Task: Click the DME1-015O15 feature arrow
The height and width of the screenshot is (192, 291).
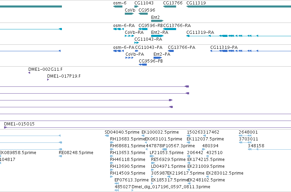Action: click(5, 127)
